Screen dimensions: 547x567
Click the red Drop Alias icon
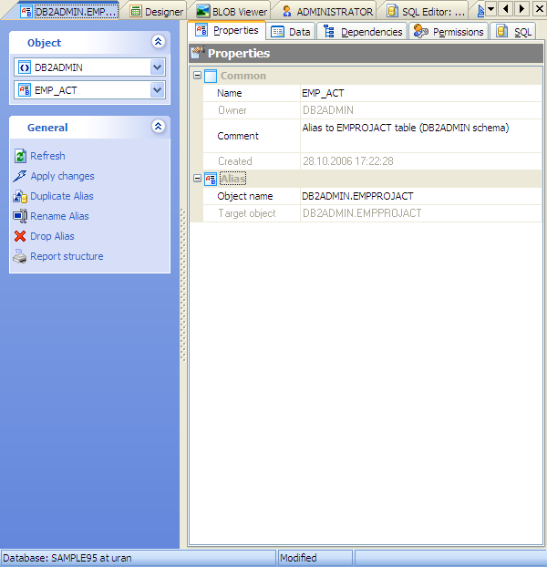click(20, 236)
